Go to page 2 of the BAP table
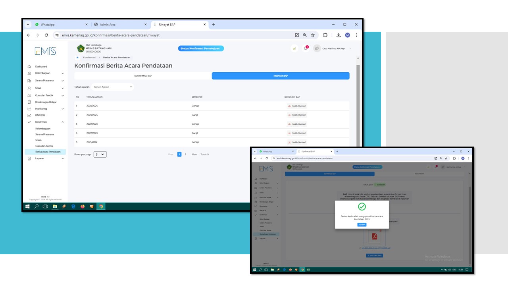Viewport: 508px width, 286px height. pos(185,155)
